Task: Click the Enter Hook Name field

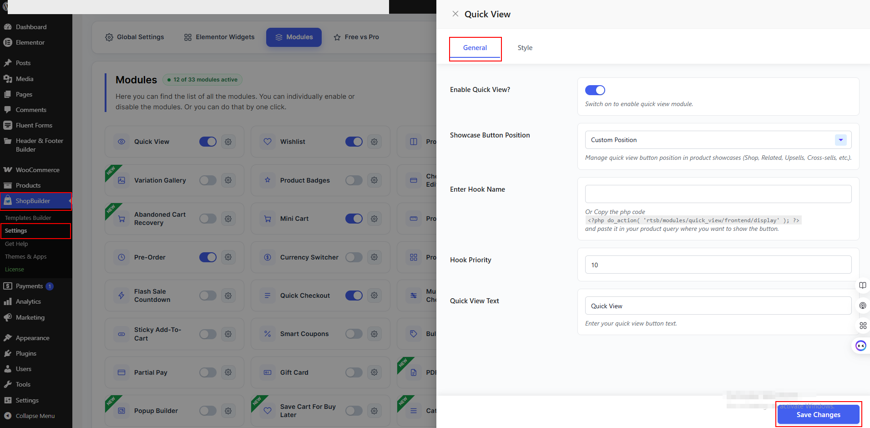Action: point(718,194)
